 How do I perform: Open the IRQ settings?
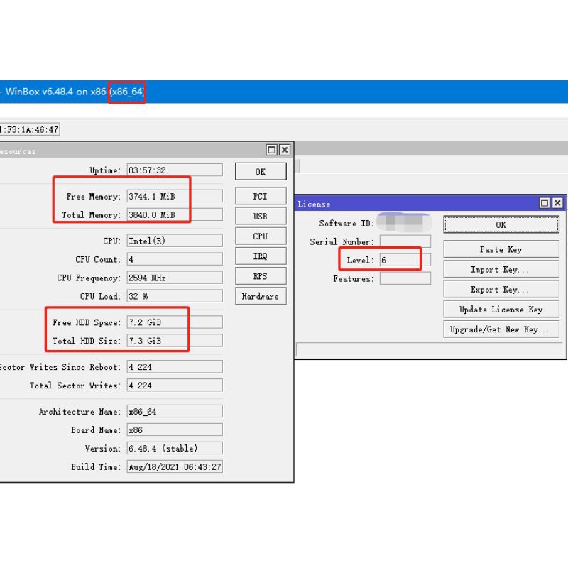[x=261, y=256]
